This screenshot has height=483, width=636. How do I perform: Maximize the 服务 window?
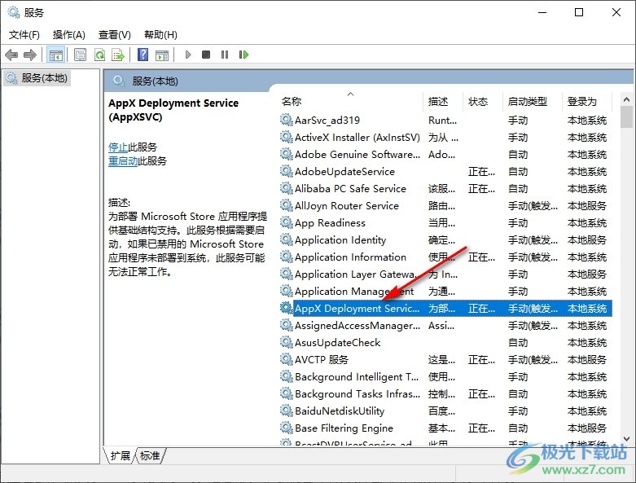pyautogui.click(x=579, y=12)
